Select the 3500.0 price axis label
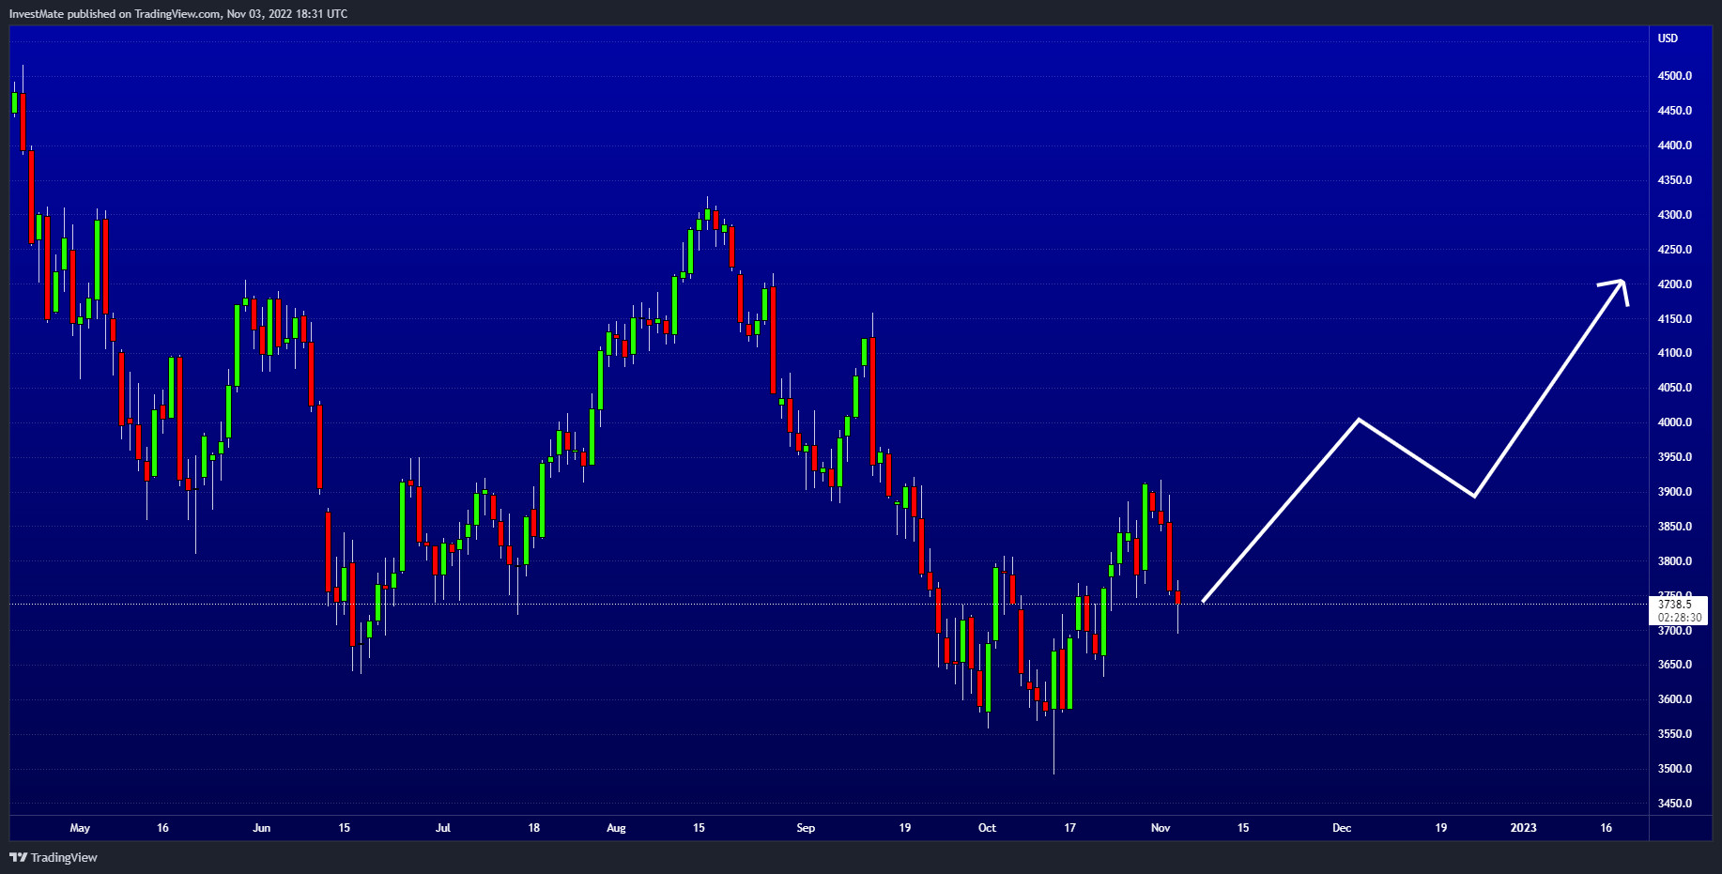 coord(1675,769)
